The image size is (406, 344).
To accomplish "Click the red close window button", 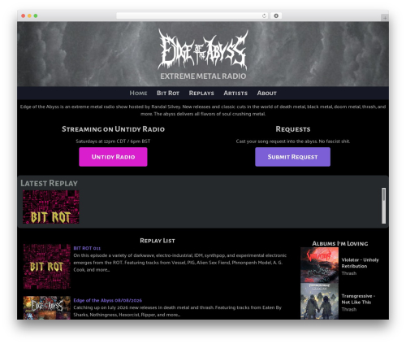I will click(24, 15).
